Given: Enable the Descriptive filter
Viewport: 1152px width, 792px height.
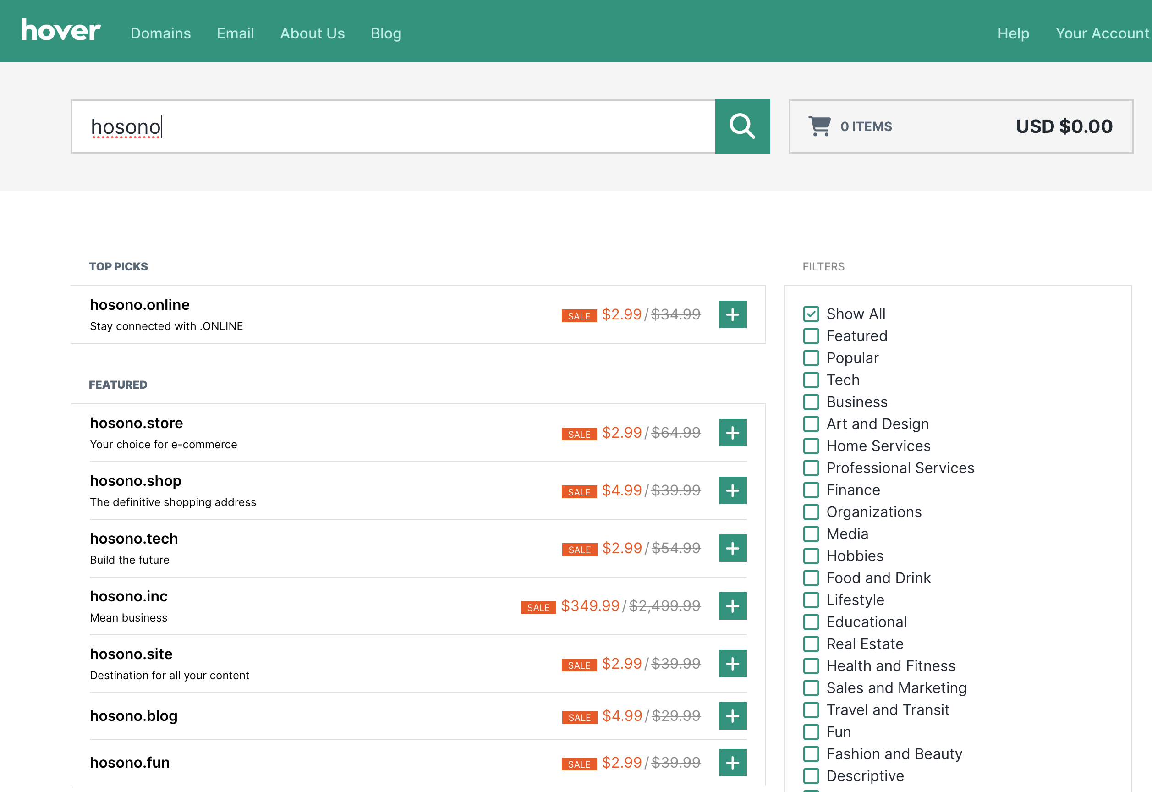Looking at the screenshot, I should [811, 775].
